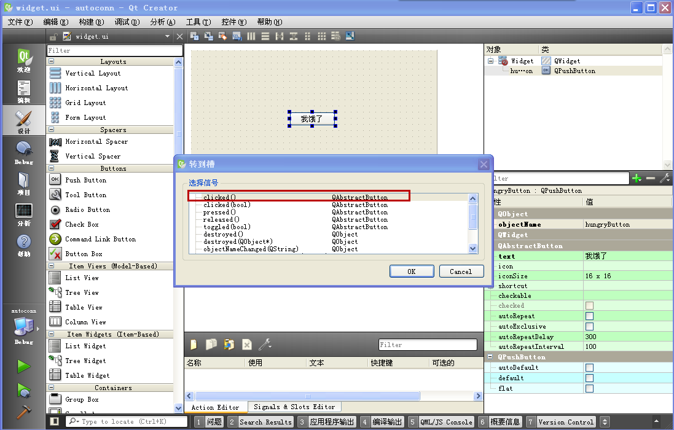This screenshot has height=430, width=674.
Task: Open the Version Control output pane
Action: coord(560,422)
